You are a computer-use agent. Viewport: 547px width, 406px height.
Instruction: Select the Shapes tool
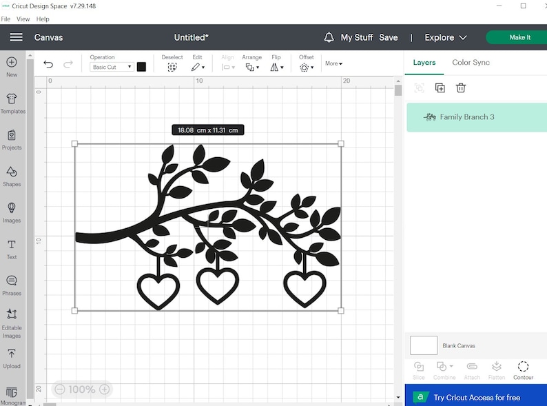[x=12, y=175]
